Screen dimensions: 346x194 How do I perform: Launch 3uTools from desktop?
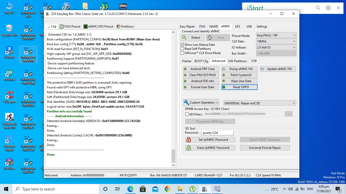pyautogui.click(x=9, y=53)
